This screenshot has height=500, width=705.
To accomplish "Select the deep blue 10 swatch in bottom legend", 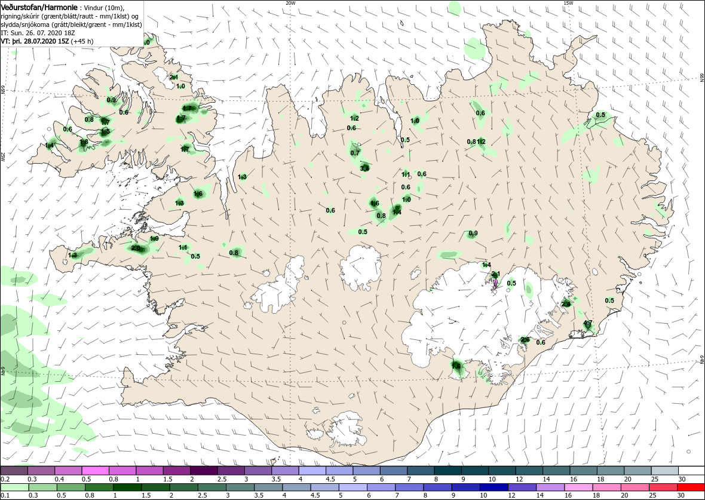I will click(493, 487).
